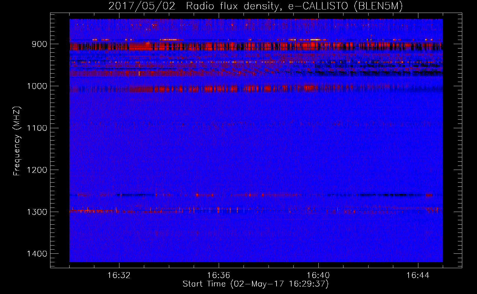
Task: Click the 900 frequency tick label
Action: (x=40, y=44)
